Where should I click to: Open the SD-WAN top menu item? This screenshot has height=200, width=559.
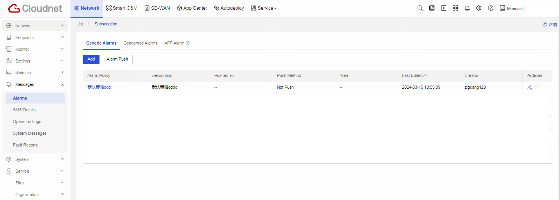tap(157, 8)
